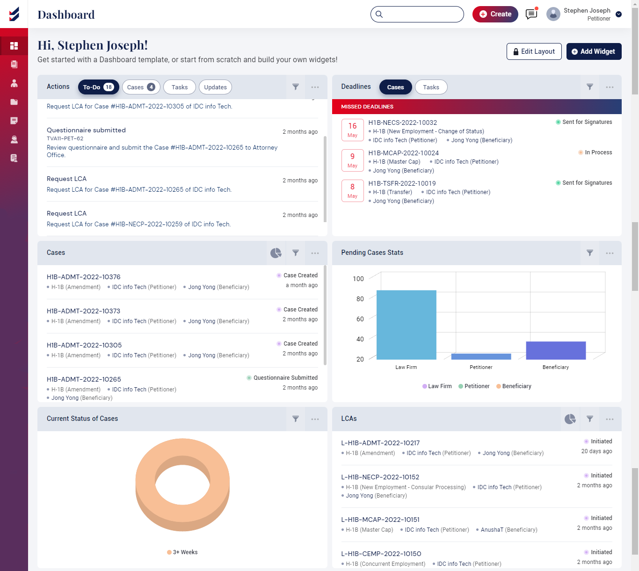Open Dashboard from the sidebar
The height and width of the screenshot is (571, 639).
point(14,45)
